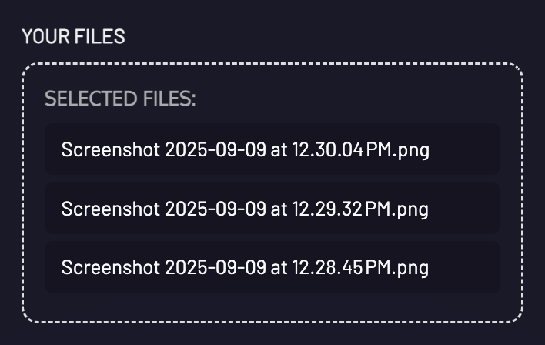Highlight the most recent screenshot entry
The width and height of the screenshot is (545, 345).
(x=245, y=149)
